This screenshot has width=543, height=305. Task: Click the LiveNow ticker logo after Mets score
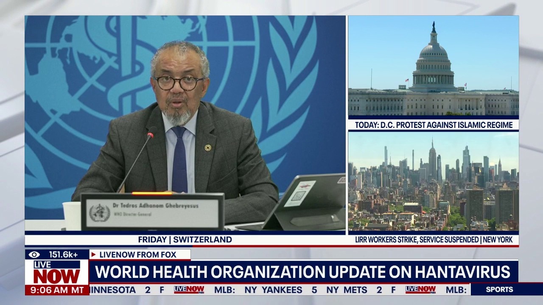click(420, 290)
